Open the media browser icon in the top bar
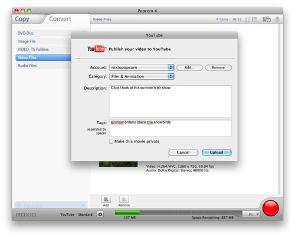This screenshot has height=237, width=295. (x=267, y=19)
